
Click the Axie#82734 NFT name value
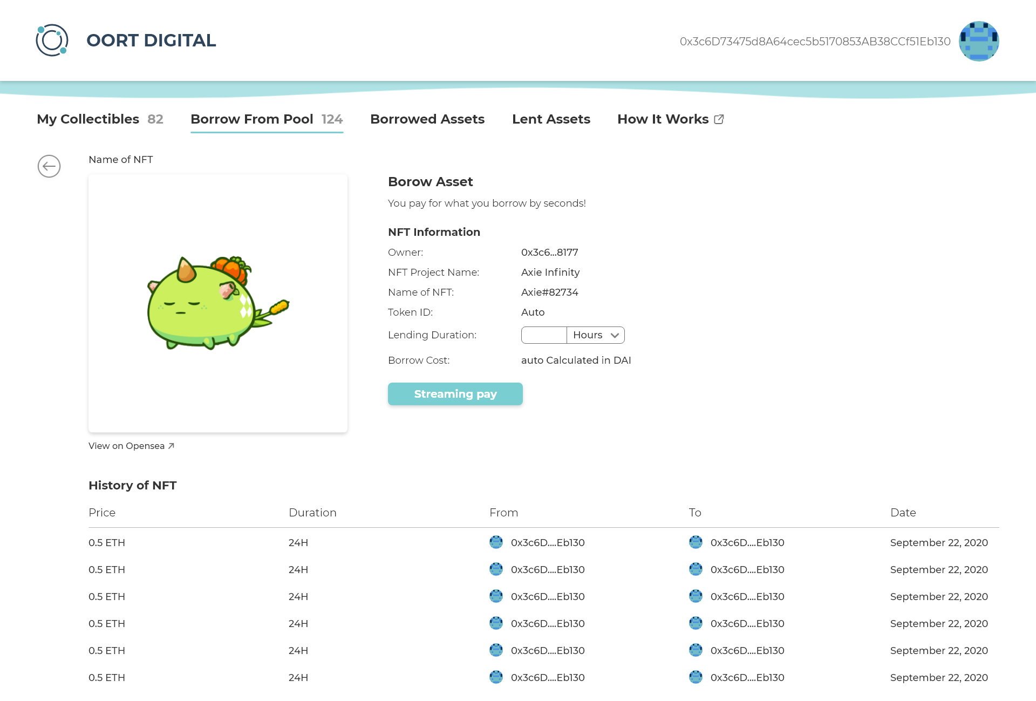pyautogui.click(x=549, y=292)
